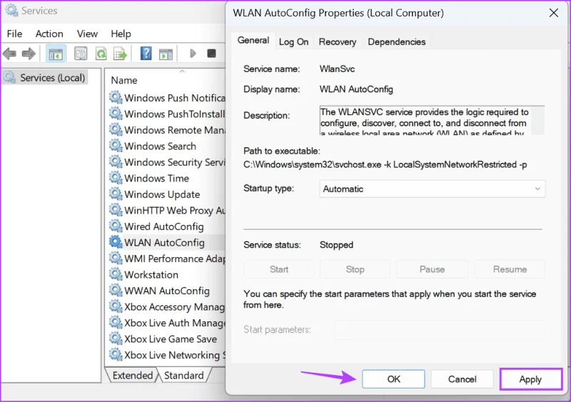
Task: Switch to the Log On tab
Action: [x=293, y=42]
